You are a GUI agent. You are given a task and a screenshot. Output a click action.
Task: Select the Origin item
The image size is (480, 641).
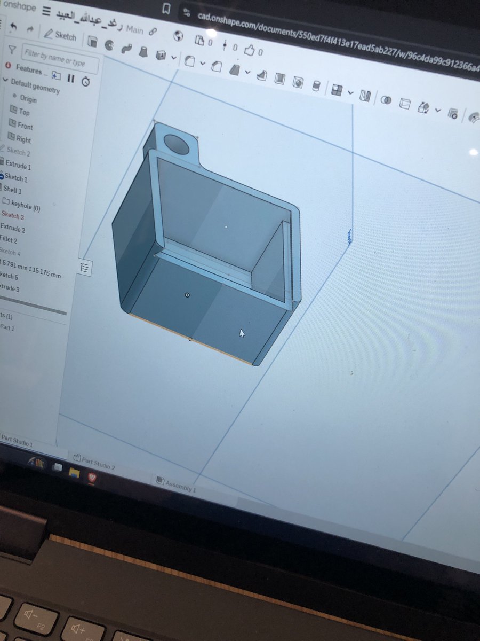click(29, 99)
